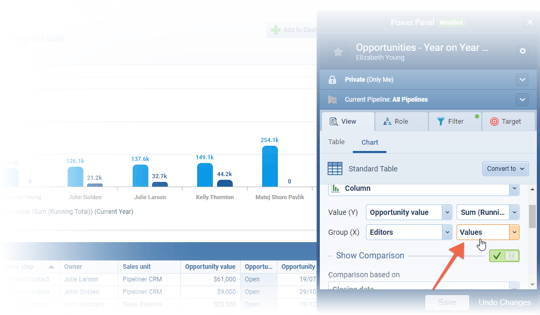Select the Table sub-tab
The height and width of the screenshot is (315, 540).
point(337,142)
